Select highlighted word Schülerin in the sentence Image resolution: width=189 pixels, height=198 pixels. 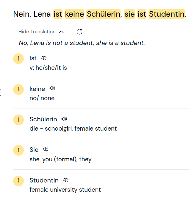pos(103,14)
